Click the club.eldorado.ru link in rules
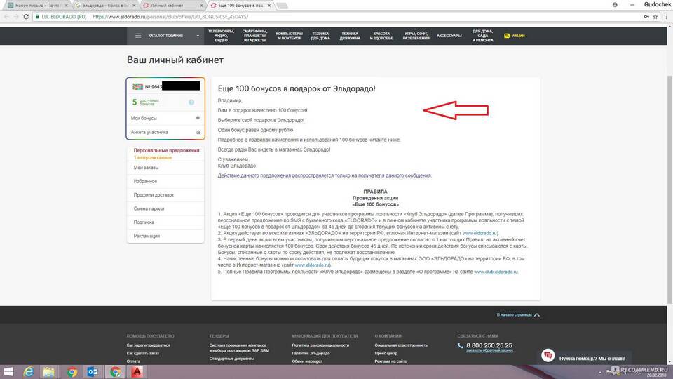This screenshot has height=379, width=673. pos(496,271)
